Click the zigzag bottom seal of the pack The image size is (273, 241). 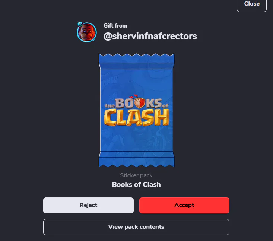tap(136, 162)
